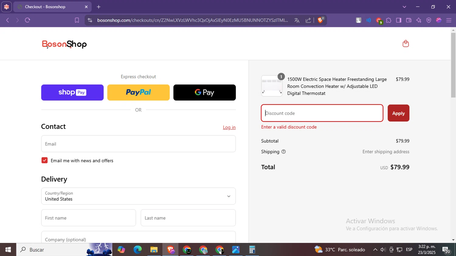Click the address bar URL
Image resolution: width=456 pixels, height=256 pixels.
(192, 20)
